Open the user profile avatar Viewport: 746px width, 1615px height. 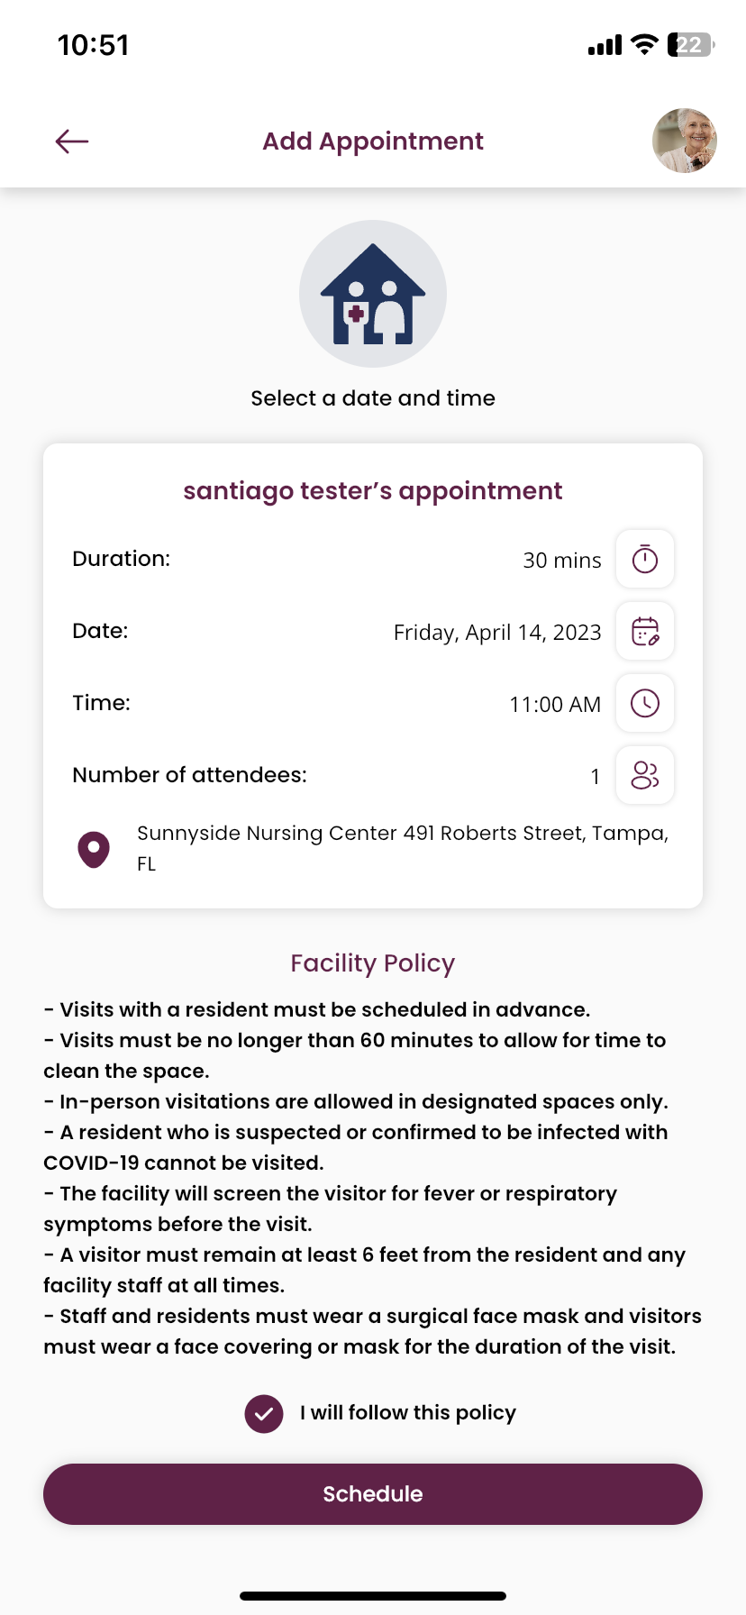click(685, 141)
